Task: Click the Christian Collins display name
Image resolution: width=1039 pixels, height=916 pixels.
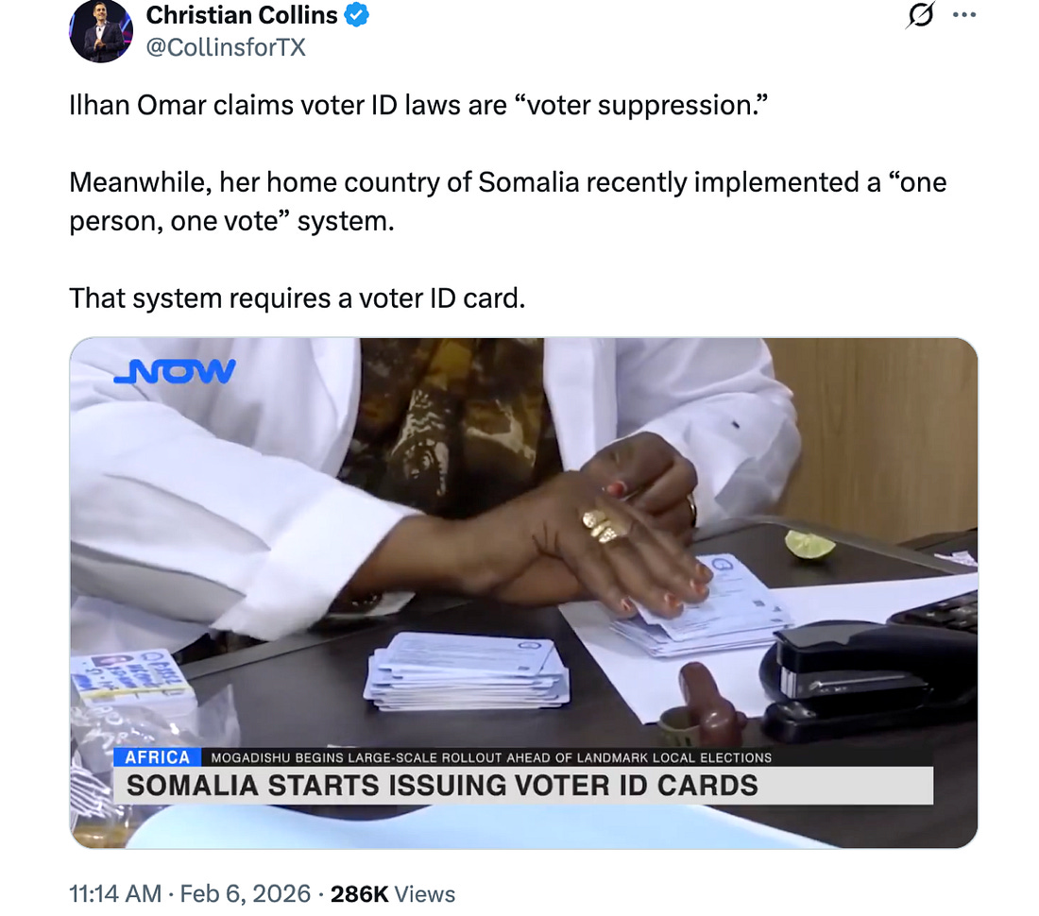Action: click(242, 14)
